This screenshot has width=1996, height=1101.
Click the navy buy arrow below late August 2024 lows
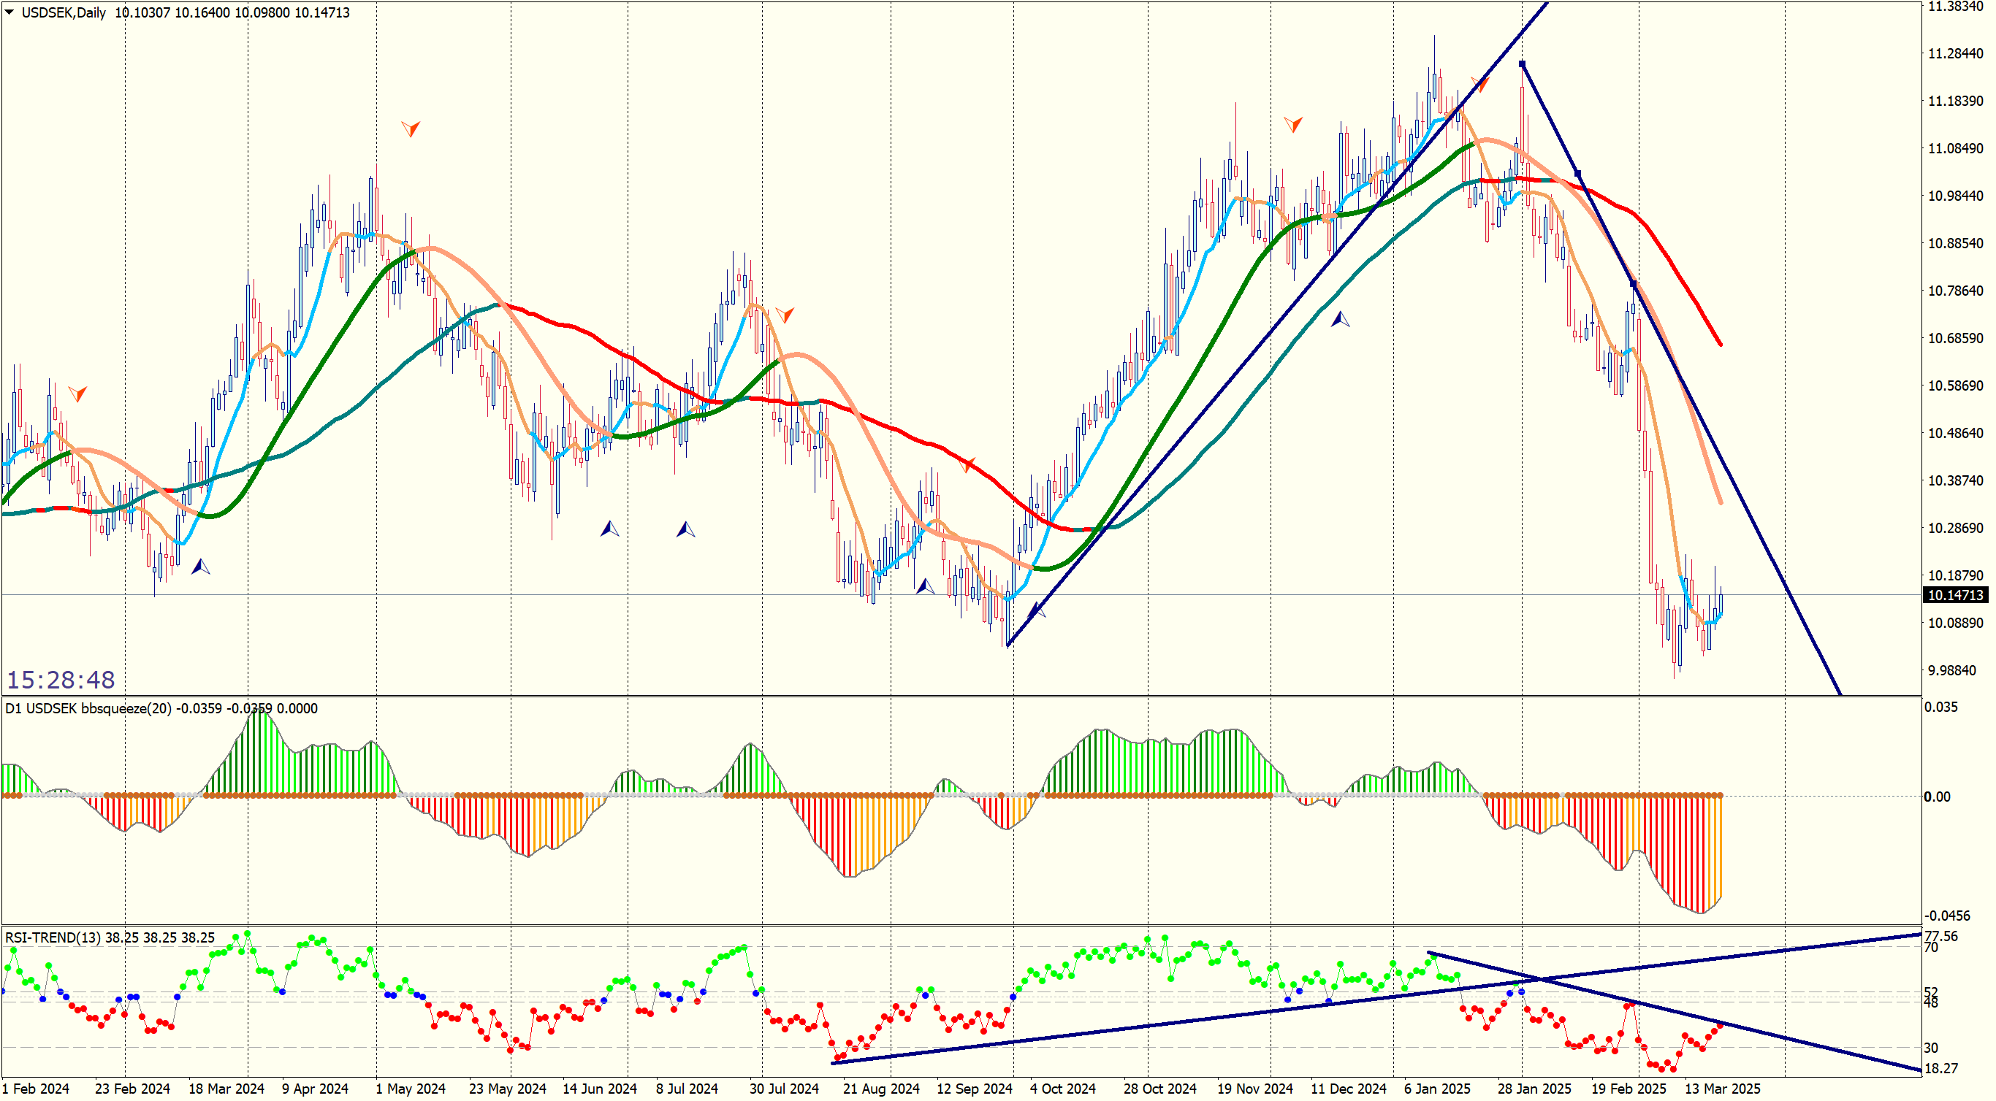(x=924, y=586)
